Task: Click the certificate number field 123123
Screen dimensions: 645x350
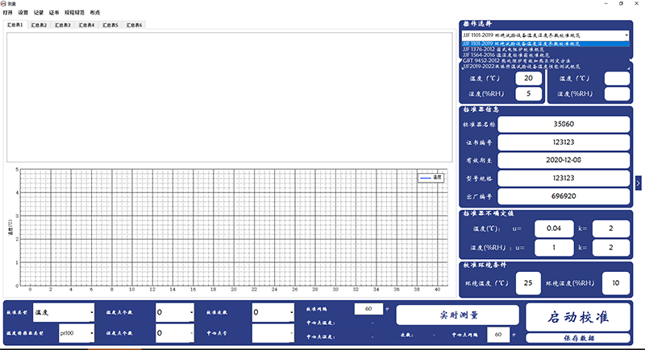Action: click(x=564, y=142)
